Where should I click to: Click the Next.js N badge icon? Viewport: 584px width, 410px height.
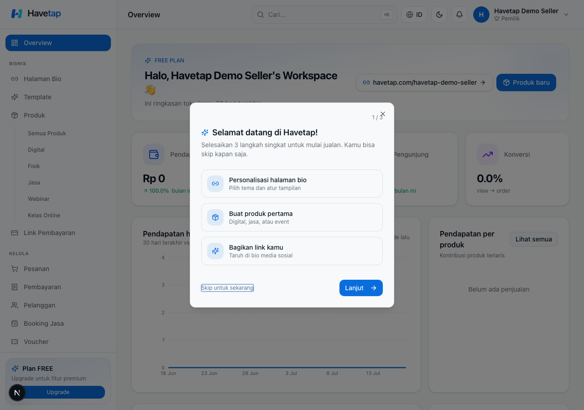[x=17, y=393]
